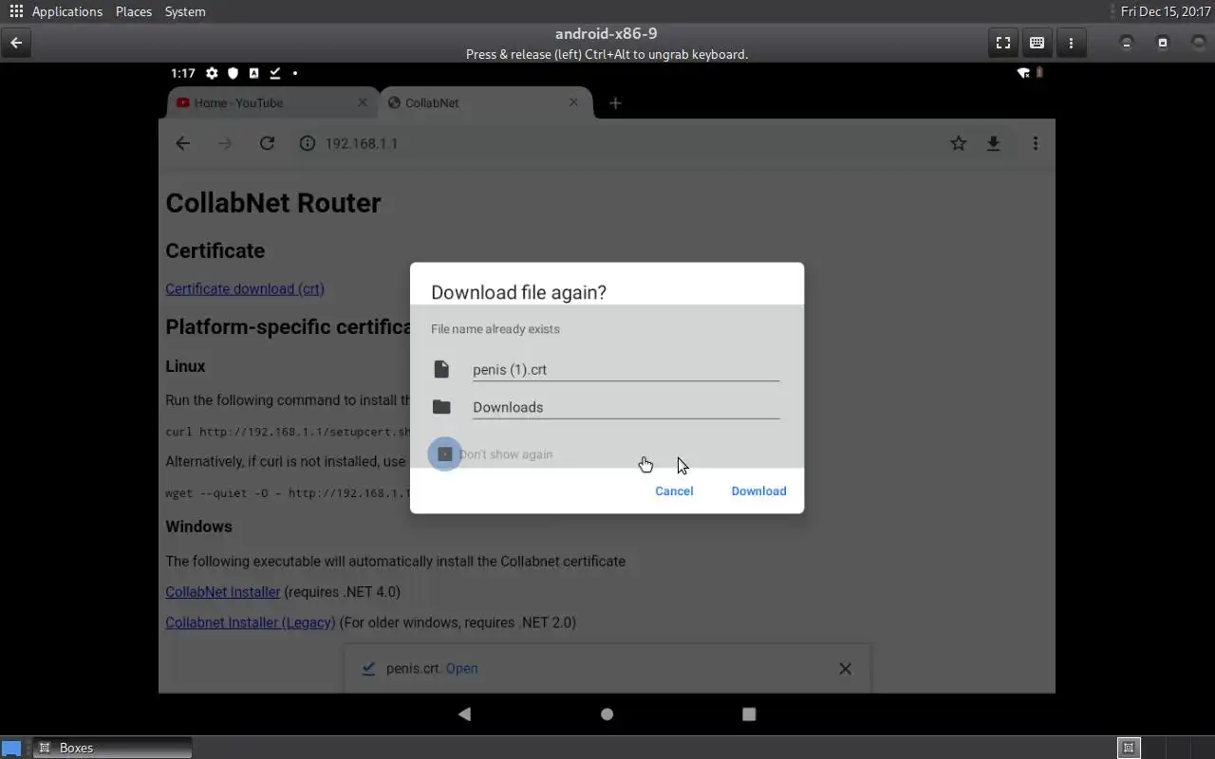Go back in Boxes with the left arrow
The width and height of the screenshot is (1215, 759).
tap(16, 43)
